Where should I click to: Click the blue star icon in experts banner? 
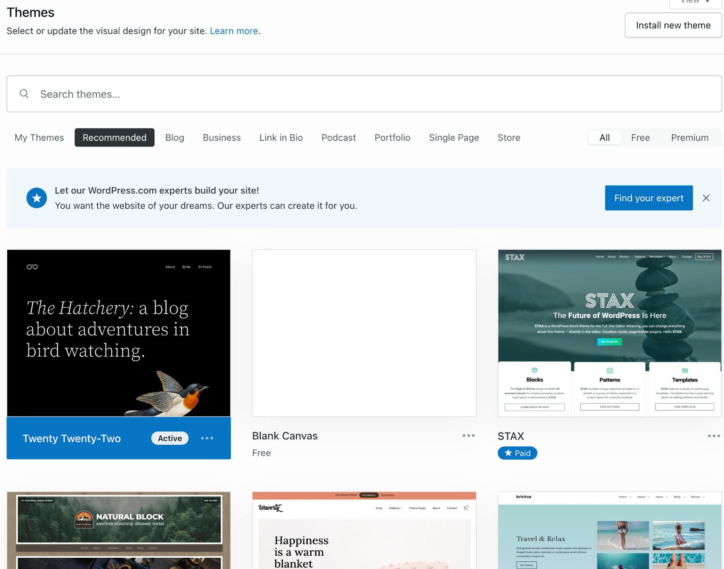(37, 198)
